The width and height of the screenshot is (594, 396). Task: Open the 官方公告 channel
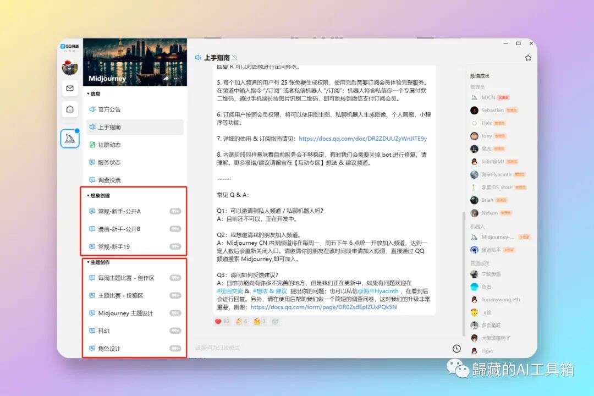[x=135, y=109]
